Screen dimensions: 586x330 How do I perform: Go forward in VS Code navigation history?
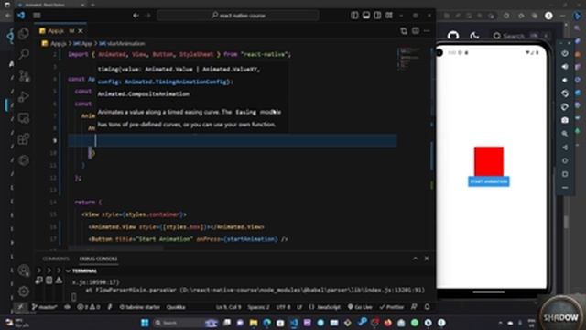click(148, 16)
